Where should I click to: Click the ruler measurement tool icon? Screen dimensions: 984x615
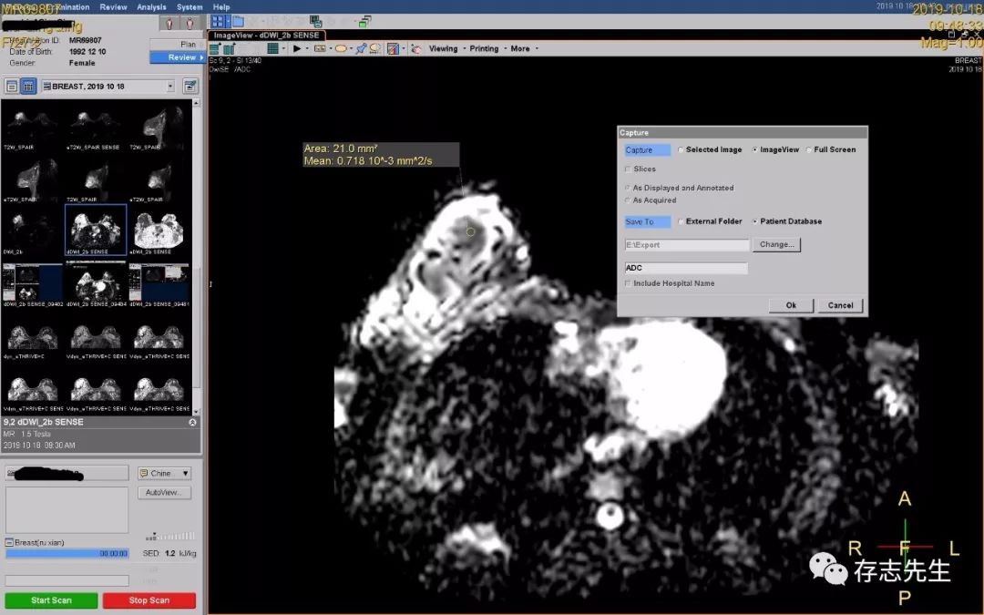coord(320,48)
